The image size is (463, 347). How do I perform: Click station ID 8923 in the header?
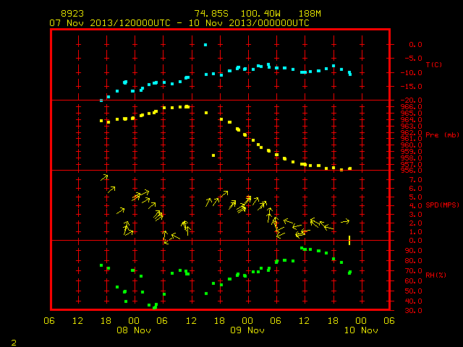(72, 14)
